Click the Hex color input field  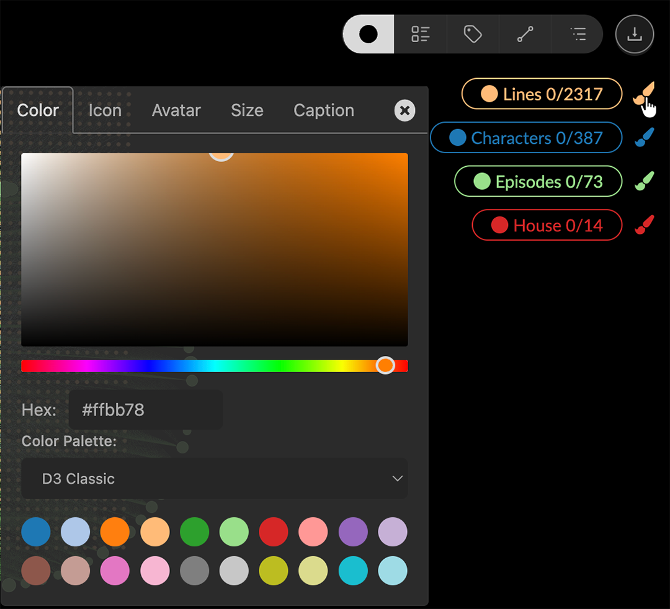click(x=145, y=410)
